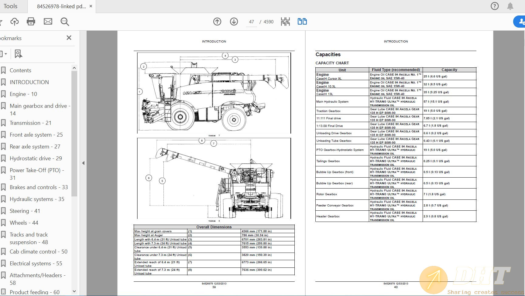Jump to Main gearbox and drive bookmark

pos(40,110)
